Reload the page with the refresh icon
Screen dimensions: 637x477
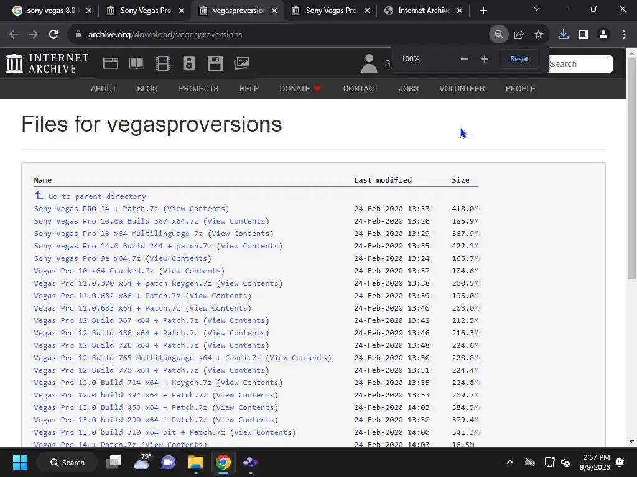pos(53,34)
